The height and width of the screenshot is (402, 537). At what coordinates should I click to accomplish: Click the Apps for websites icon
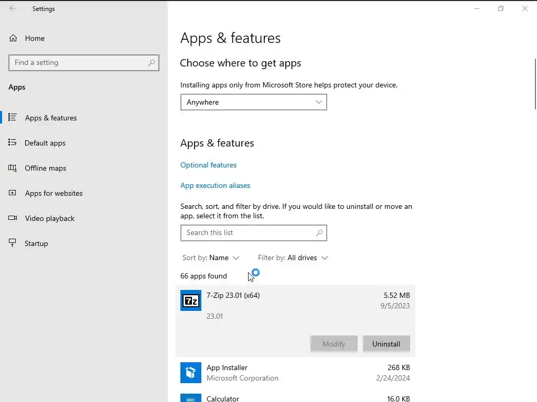13,193
